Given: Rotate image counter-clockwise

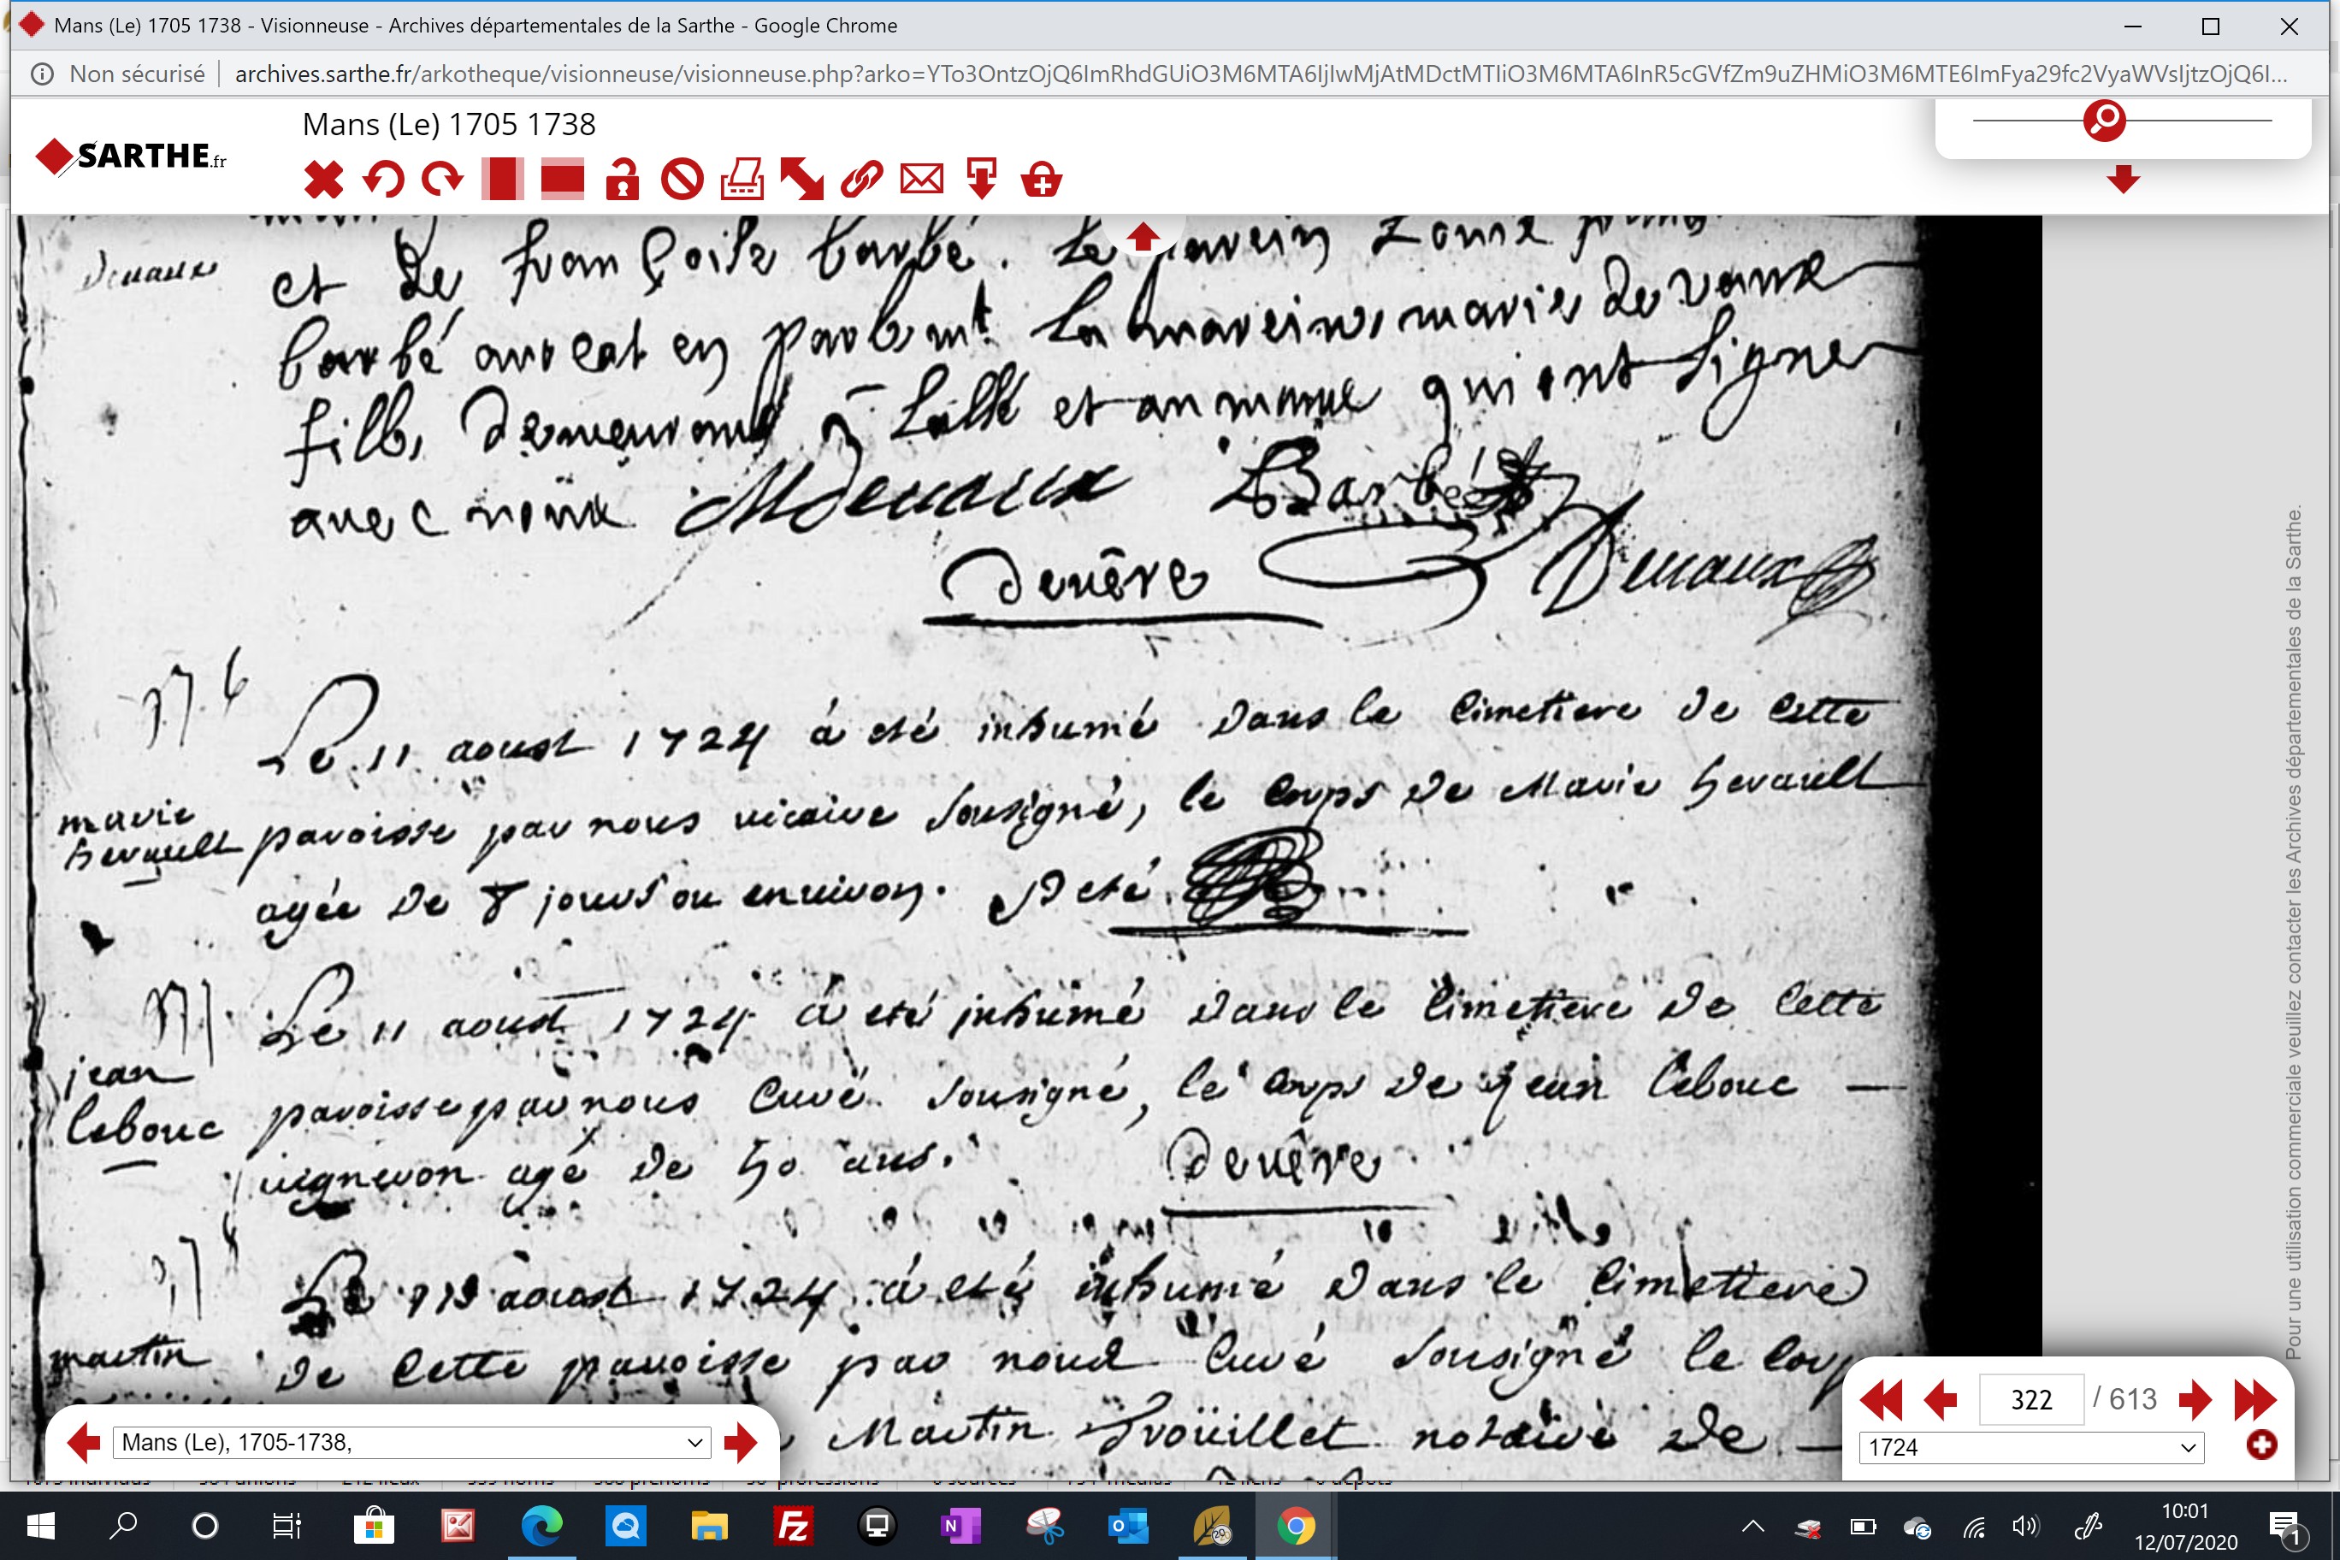Looking at the screenshot, I should (x=383, y=180).
